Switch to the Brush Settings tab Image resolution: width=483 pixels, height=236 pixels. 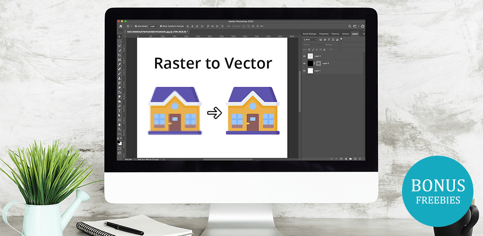pos(309,34)
